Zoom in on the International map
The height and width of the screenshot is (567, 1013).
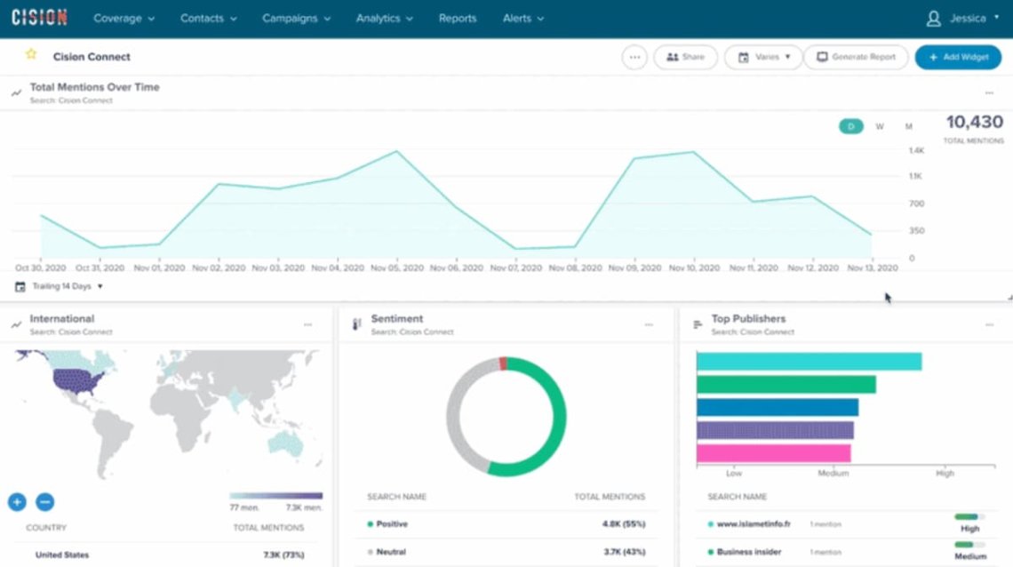(x=17, y=501)
